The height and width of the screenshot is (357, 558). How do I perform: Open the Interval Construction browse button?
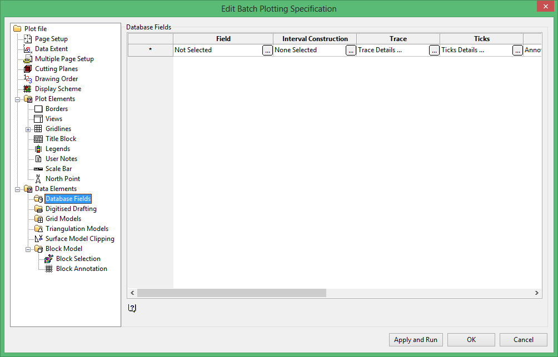coord(351,50)
